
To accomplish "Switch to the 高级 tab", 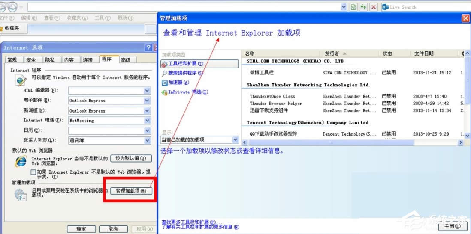I will point(126,60).
